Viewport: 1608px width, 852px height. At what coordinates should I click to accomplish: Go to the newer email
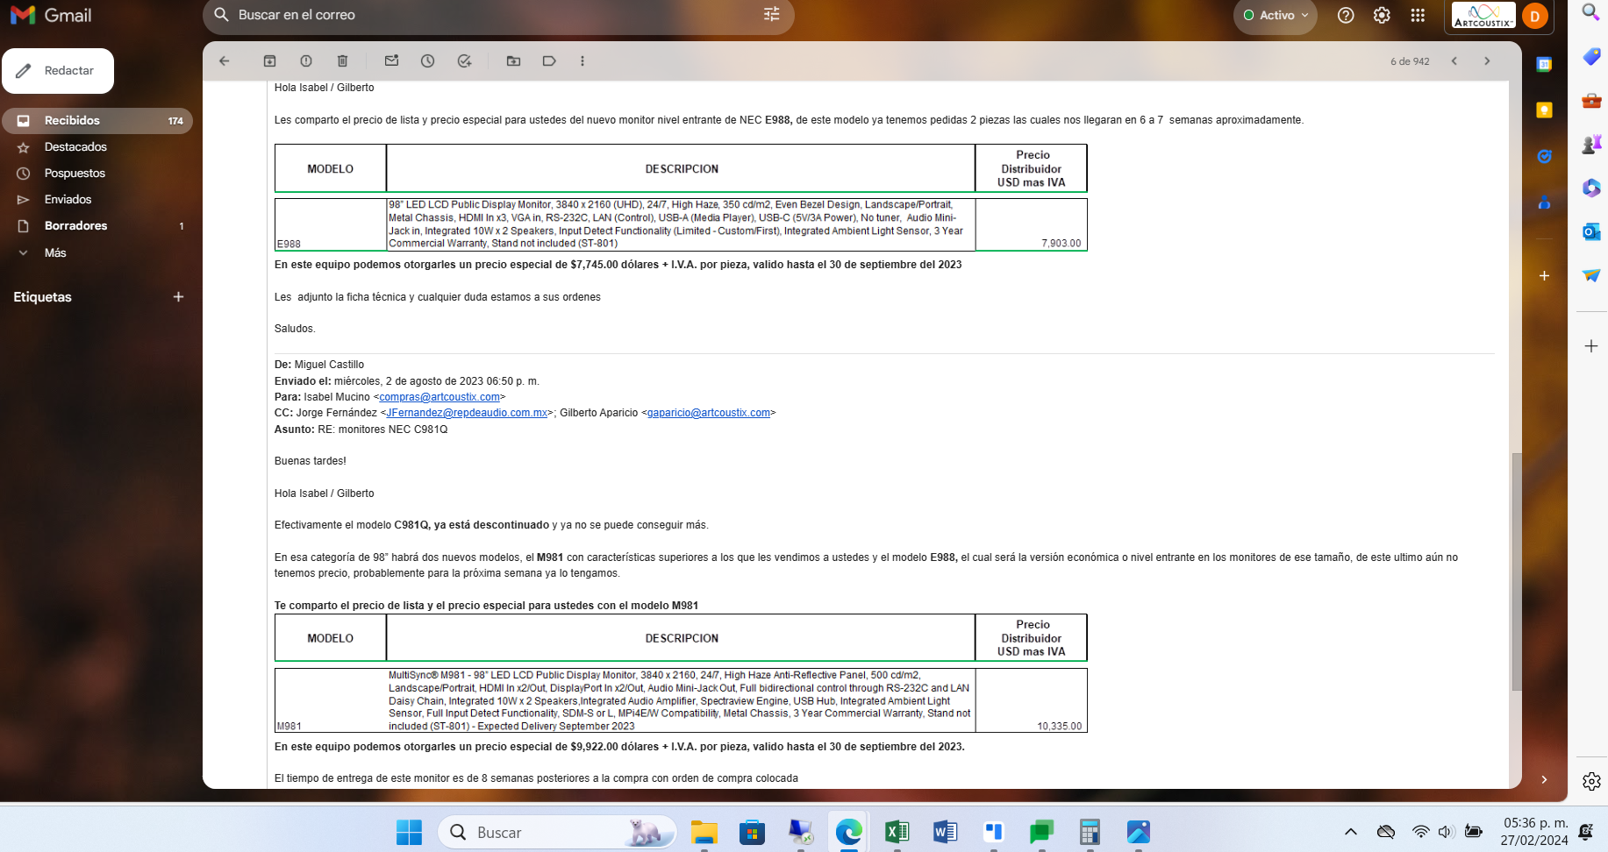tap(1454, 61)
